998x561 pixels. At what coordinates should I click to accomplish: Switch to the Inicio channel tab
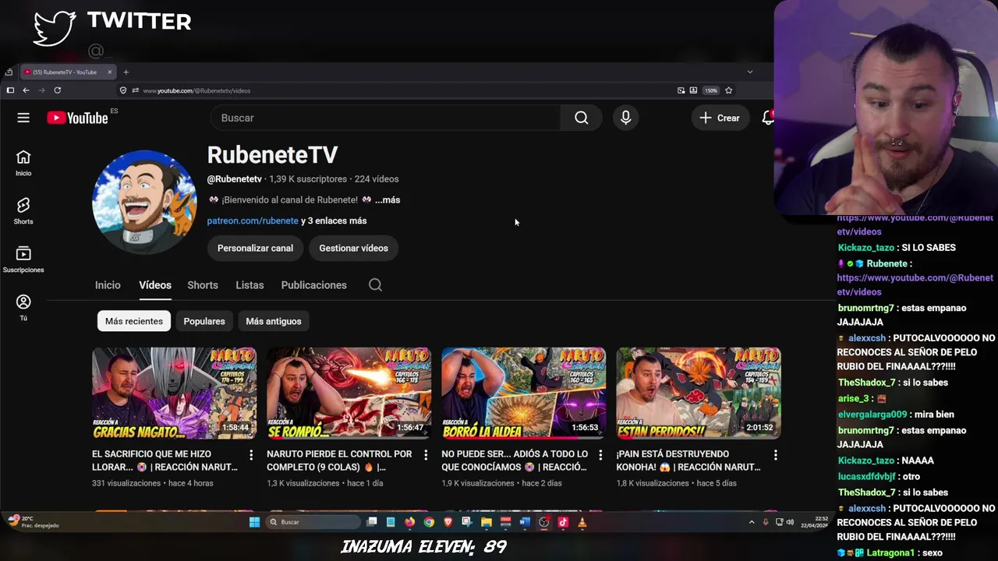tap(108, 285)
